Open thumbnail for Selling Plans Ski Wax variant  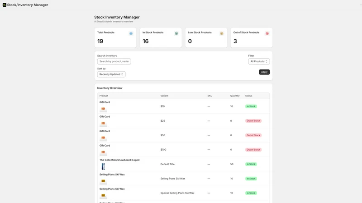103,181
